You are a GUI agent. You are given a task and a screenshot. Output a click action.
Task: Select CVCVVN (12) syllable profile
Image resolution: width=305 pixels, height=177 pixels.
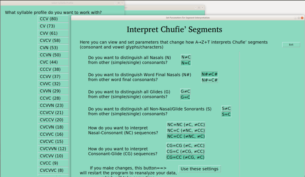click(x=53, y=149)
